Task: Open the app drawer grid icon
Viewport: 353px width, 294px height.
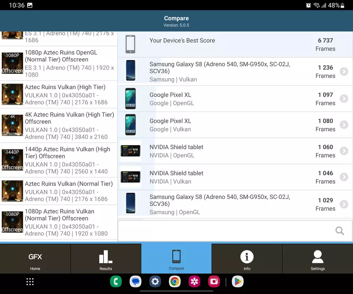Action: pos(30,282)
